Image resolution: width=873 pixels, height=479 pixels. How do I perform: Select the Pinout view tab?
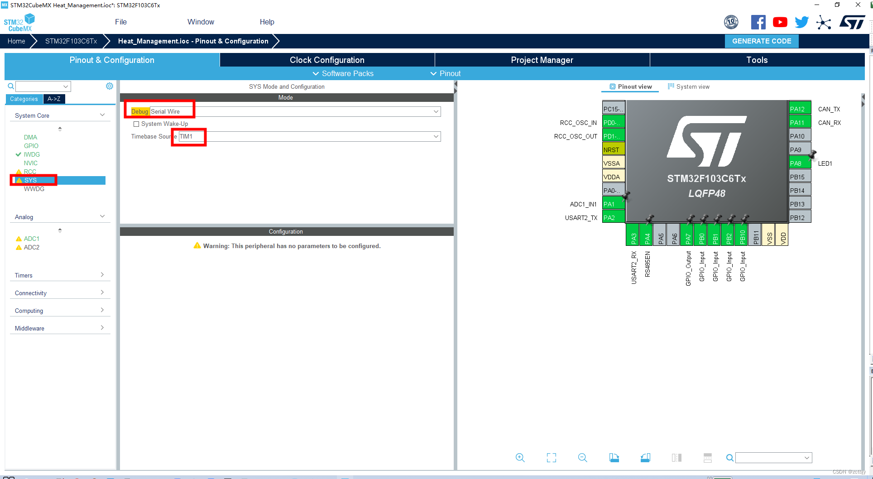[630, 86]
